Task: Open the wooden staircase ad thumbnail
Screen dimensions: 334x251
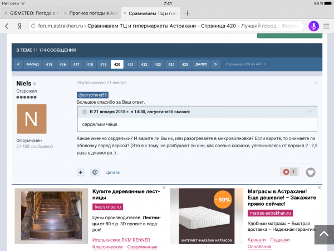Action: click(x=51, y=216)
